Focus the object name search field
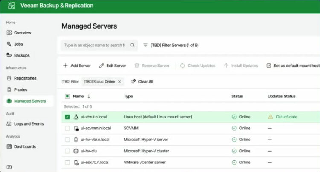The height and width of the screenshot is (172, 320). click(x=95, y=45)
